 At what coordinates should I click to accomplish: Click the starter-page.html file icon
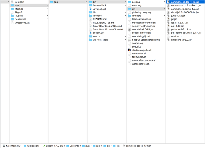click(x=129, y=50)
